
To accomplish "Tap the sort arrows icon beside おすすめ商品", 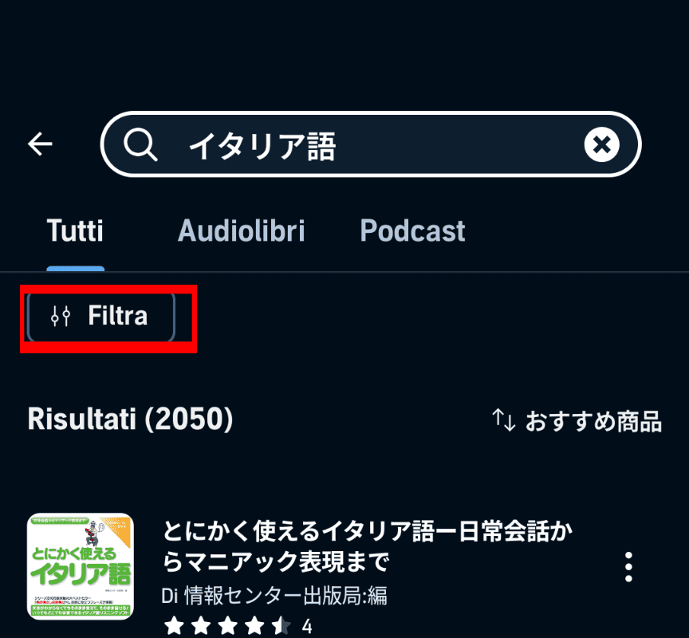I will click(x=504, y=419).
